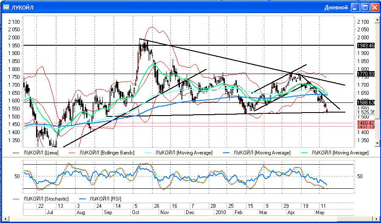Screen dimensions: 381x223
Task: Click the Дневной timeframe label in the title bar
Action: (x=336, y=8)
